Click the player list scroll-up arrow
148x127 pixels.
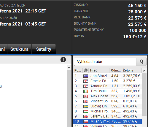(x=144, y=71)
